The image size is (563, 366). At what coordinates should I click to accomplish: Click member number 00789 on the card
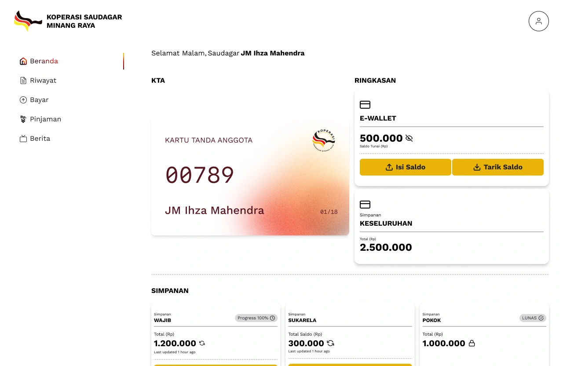[200, 175]
